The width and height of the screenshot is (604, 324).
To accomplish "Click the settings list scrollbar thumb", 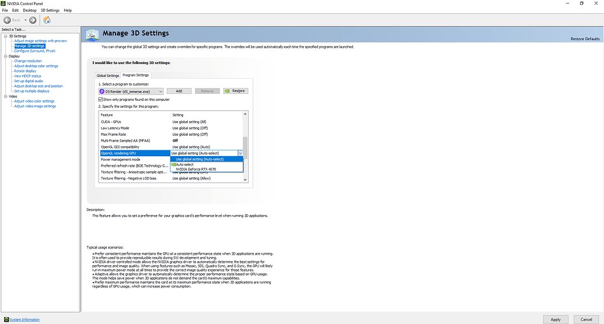I will [x=245, y=147].
